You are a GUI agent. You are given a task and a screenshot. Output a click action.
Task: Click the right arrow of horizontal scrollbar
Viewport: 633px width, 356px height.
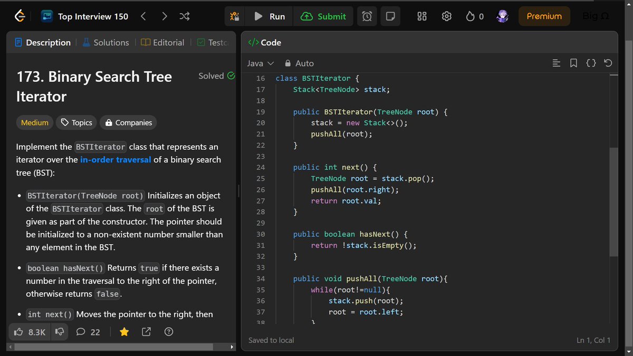pyautogui.click(x=232, y=347)
